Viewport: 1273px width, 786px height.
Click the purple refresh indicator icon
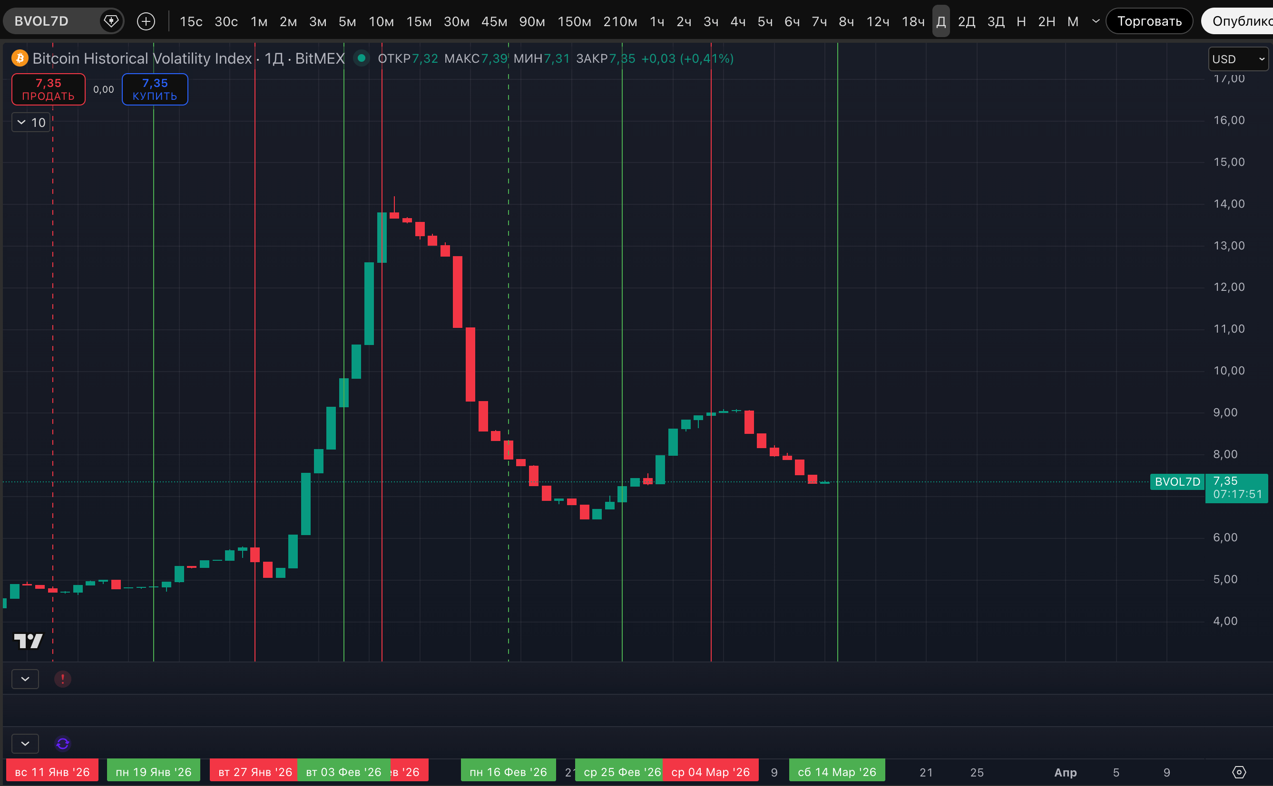coord(62,743)
